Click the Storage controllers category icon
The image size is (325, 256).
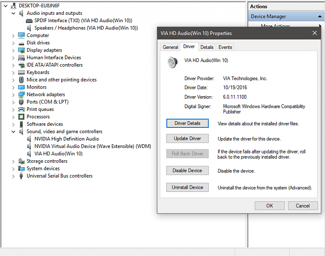click(21, 161)
